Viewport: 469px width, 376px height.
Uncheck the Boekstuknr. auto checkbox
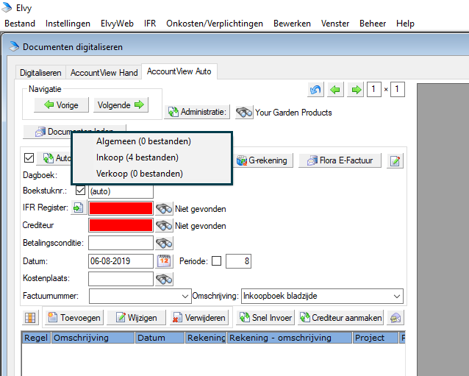(80, 191)
